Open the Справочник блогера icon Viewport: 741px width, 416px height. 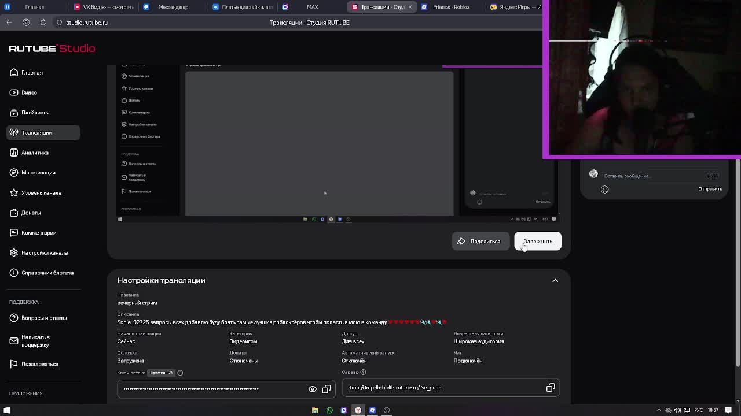(x=14, y=273)
